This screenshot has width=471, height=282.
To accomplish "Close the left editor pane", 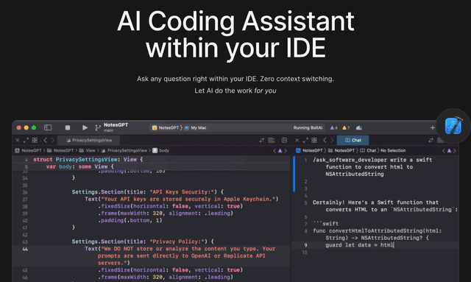I will (x=18, y=140).
